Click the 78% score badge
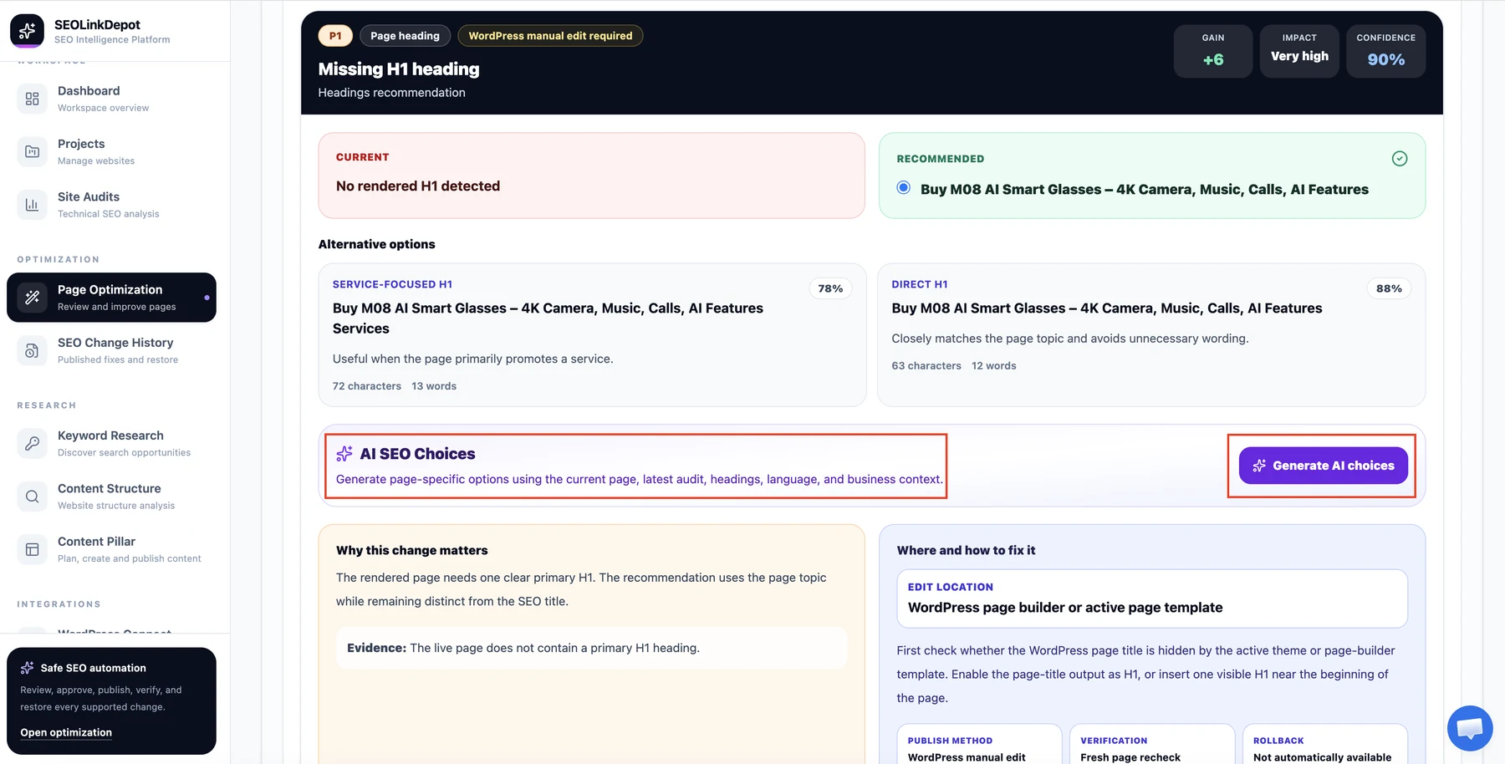The width and height of the screenshot is (1505, 764). (830, 288)
